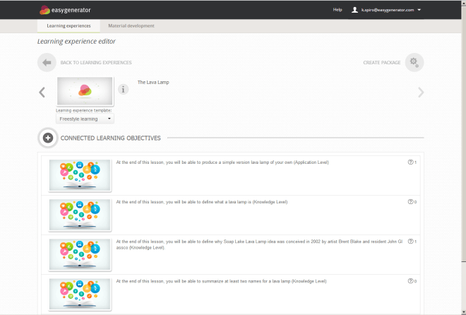The height and width of the screenshot is (315, 466).
Task: Open the summarize two names objective thumbnail
Action: [x=80, y=294]
